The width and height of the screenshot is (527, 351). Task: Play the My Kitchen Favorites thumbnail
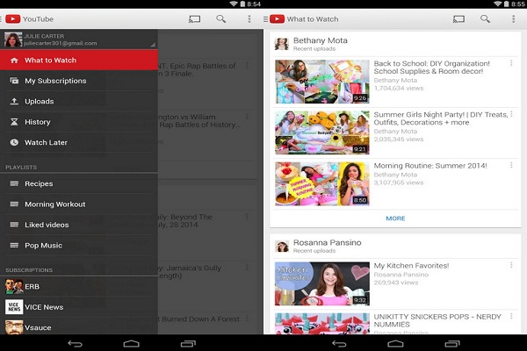pyautogui.click(x=322, y=283)
